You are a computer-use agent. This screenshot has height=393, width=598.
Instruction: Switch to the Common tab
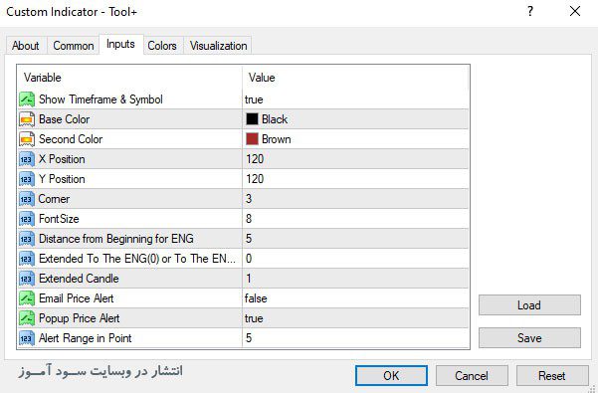click(74, 46)
